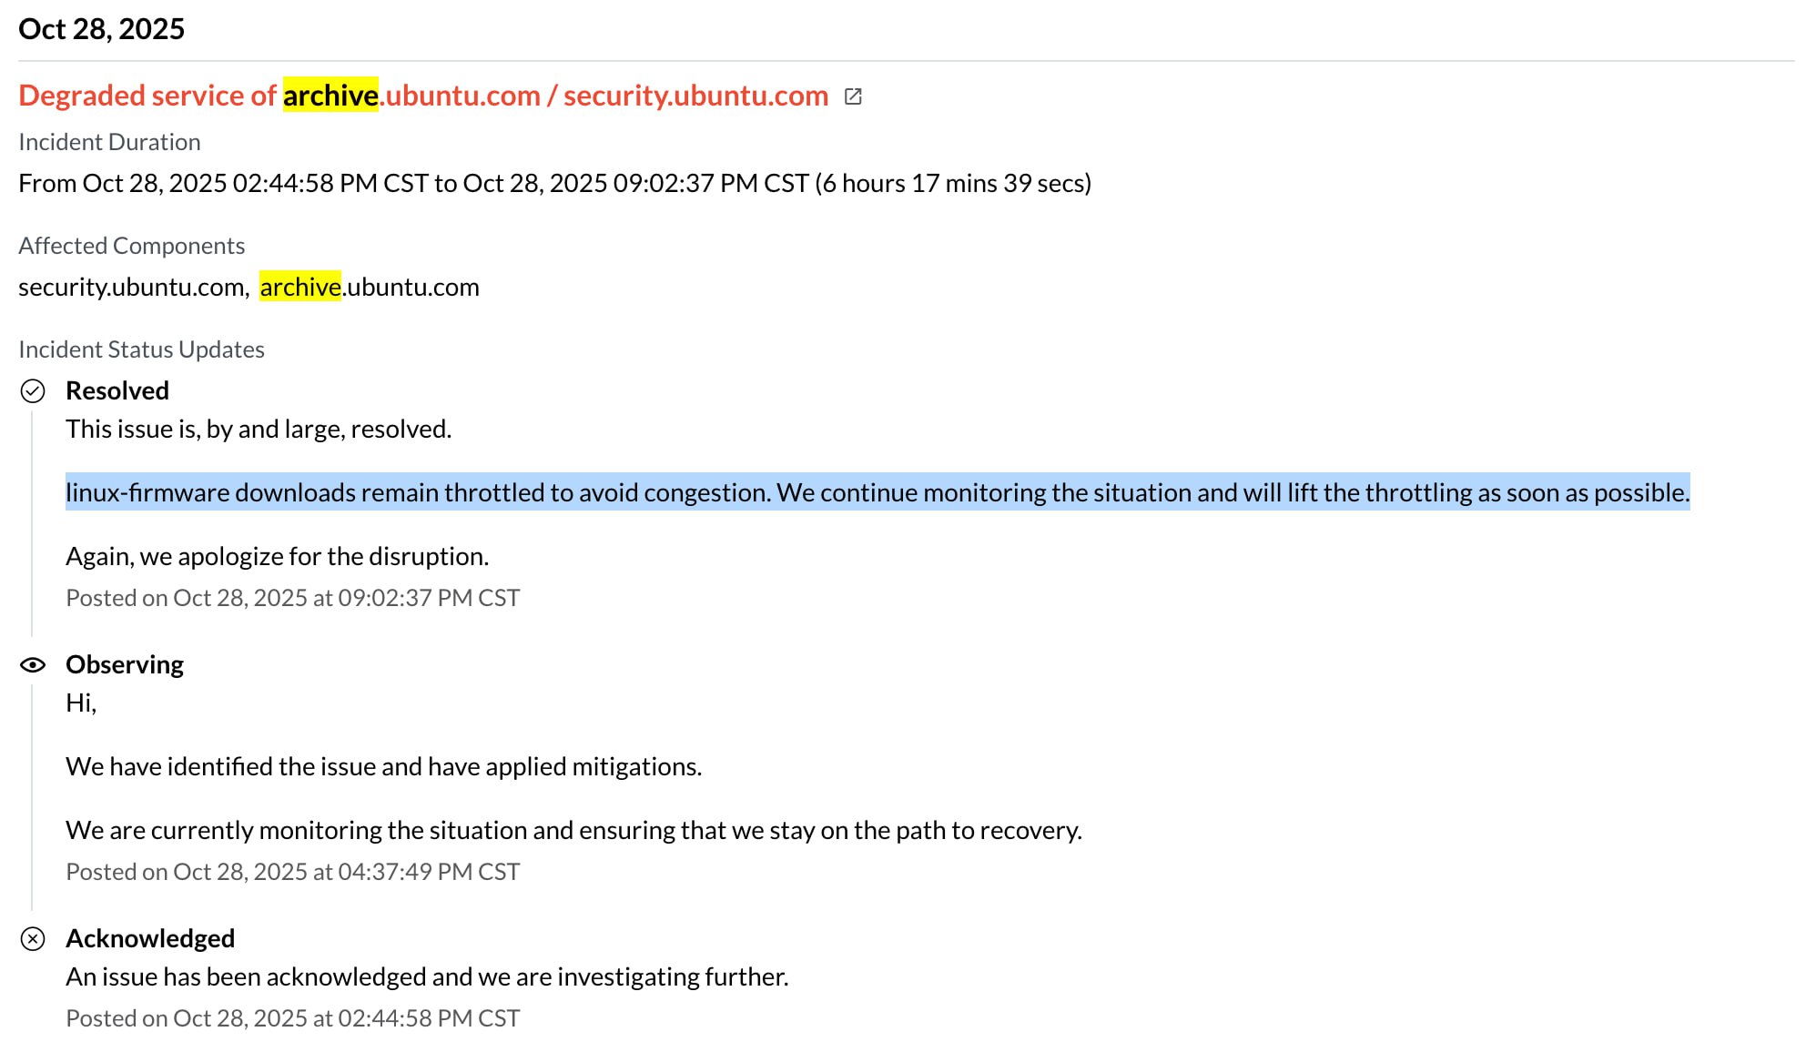Screen dimensions: 1806x1052
Task: Click the security.ubuntu.com affected component
Action: (x=133, y=288)
